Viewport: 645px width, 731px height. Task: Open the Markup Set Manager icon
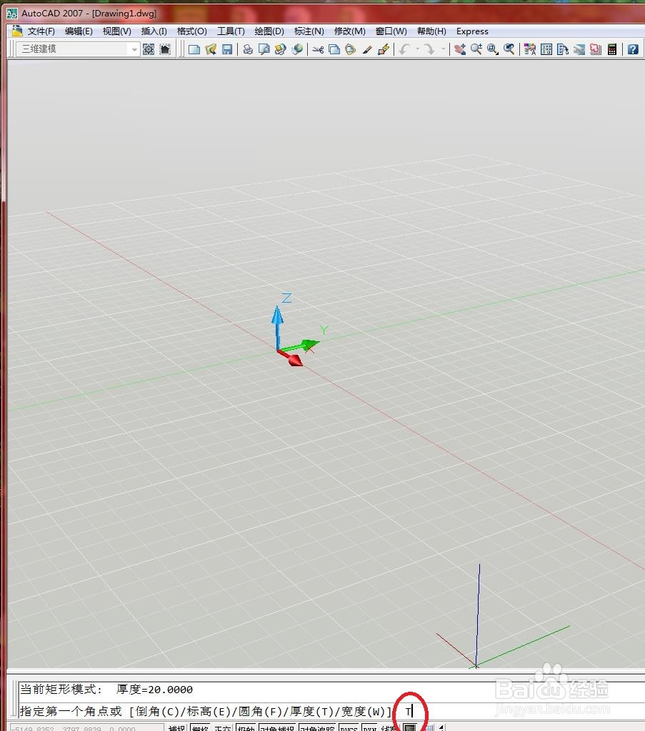point(596,49)
